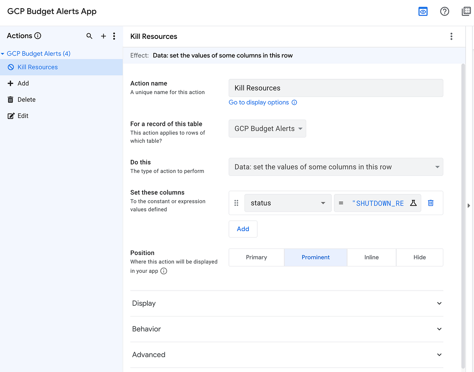Set position to Hide

[x=420, y=257]
